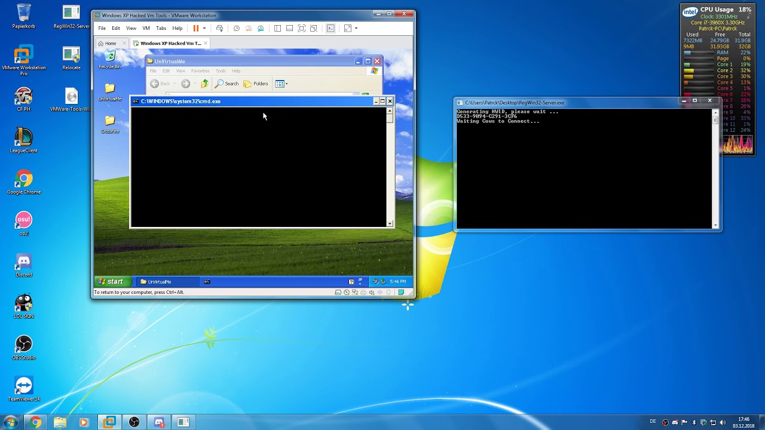The width and height of the screenshot is (765, 430).
Task: Open the VM menu
Action: [x=146, y=28]
